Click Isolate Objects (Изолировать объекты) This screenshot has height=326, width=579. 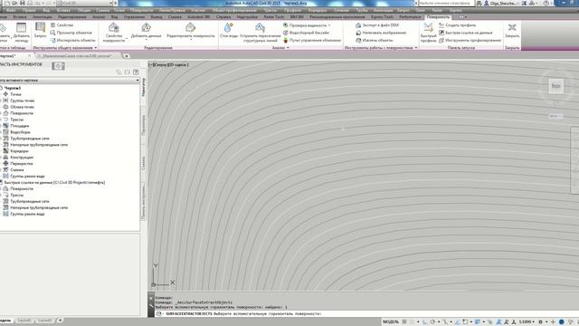pyautogui.click(x=72, y=40)
